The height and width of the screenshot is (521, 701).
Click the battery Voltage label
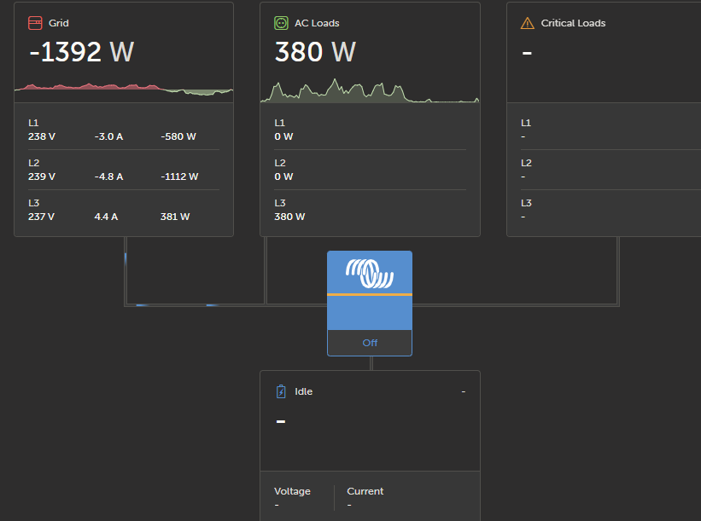[292, 491]
